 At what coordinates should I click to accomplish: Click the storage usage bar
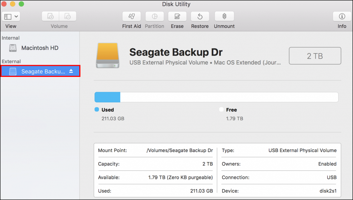(x=216, y=97)
